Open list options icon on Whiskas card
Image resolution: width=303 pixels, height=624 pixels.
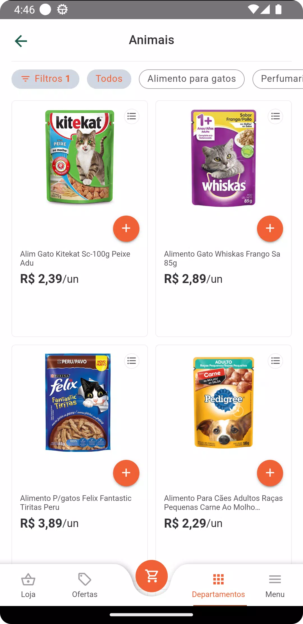(276, 116)
